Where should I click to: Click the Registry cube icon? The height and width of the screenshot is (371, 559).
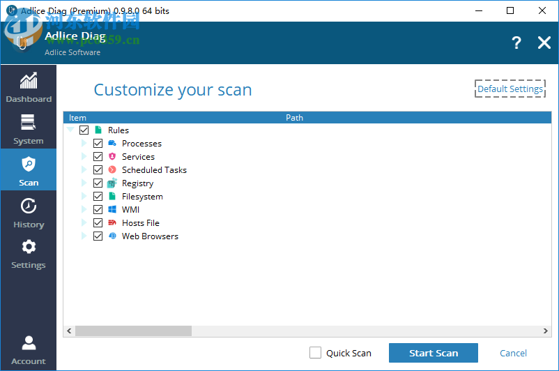coord(112,183)
